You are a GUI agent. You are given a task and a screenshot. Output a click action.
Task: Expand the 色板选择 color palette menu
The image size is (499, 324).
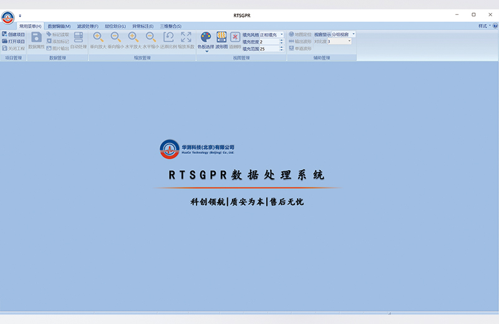coord(206,51)
